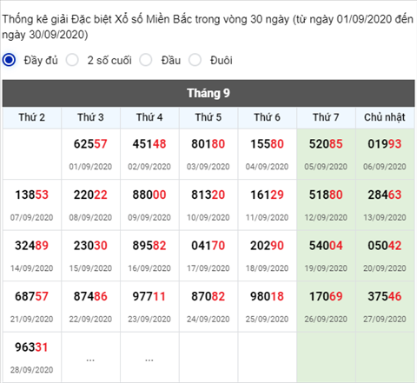This screenshot has height=383, width=417.
Task: Select result 13853 for 07/09/2020
Action: pyautogui.click(x=31, y=195)
